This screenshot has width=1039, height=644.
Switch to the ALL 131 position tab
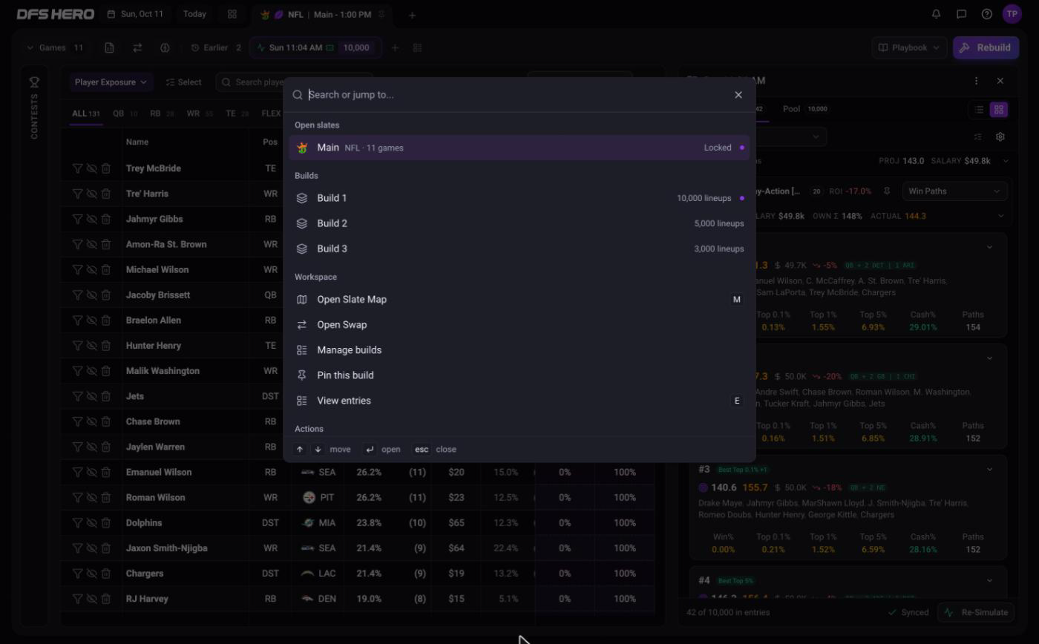coord(85,114)
